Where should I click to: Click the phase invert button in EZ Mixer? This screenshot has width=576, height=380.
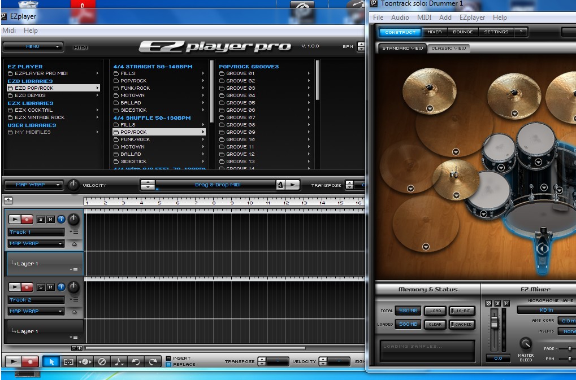click(x=489, y=304)
